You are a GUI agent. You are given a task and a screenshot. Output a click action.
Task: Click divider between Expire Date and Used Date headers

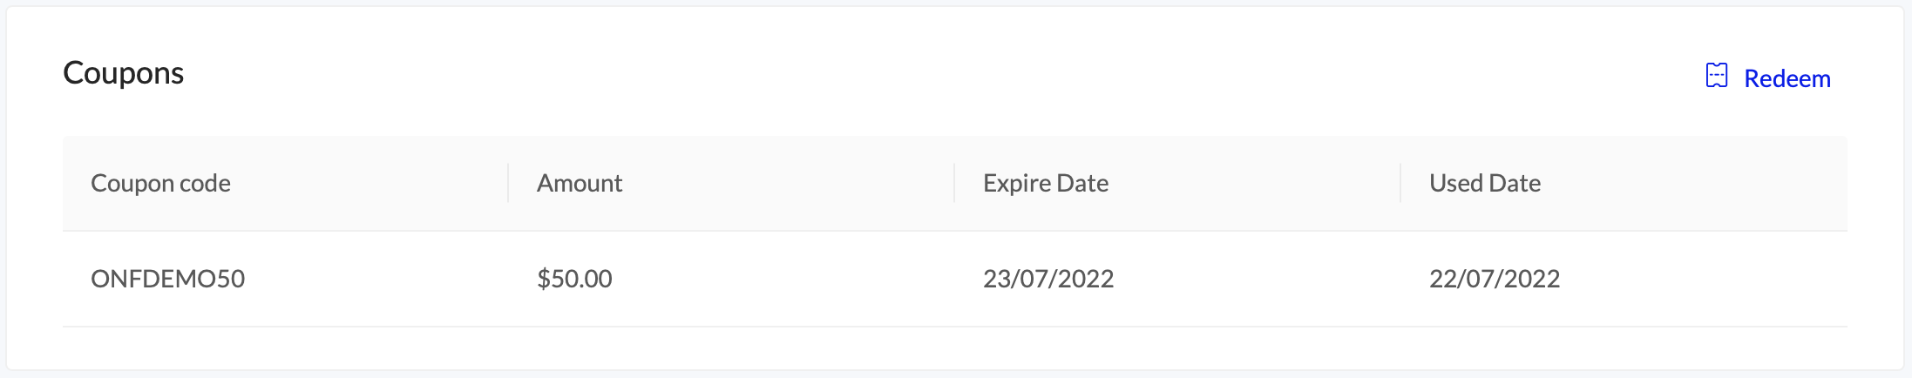(1400, 183)
